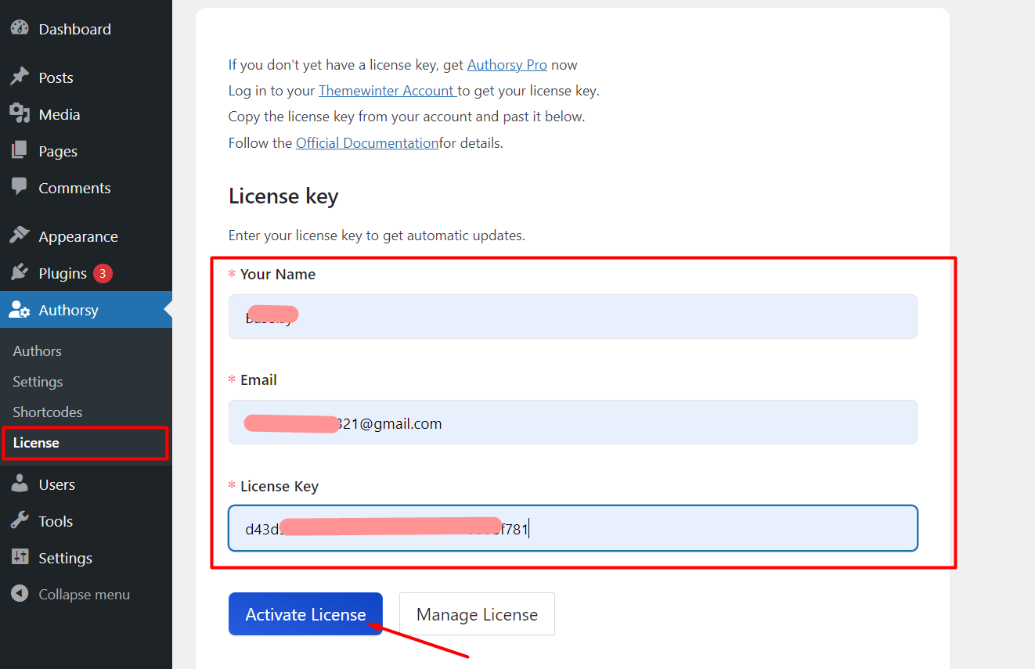1035x669 pixels.
Task: Open the Shortcodes submenu item
Action: coord(47,412)
